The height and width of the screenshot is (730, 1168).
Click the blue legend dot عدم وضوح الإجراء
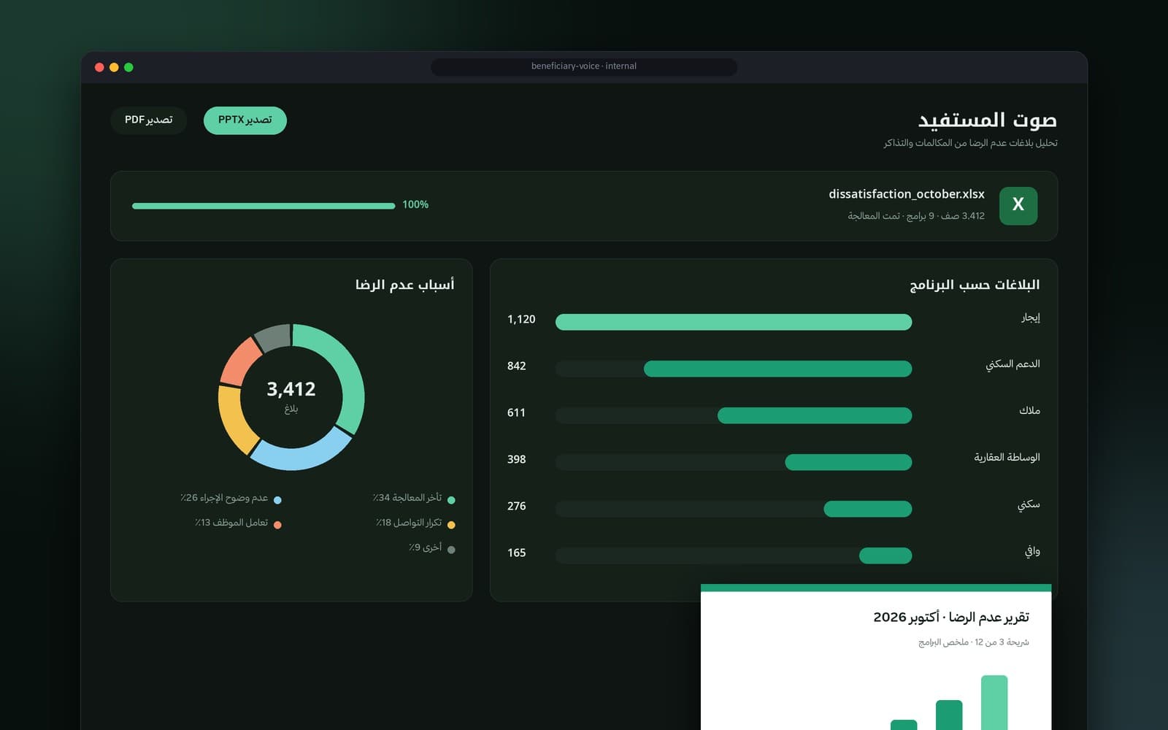(277, 500)
